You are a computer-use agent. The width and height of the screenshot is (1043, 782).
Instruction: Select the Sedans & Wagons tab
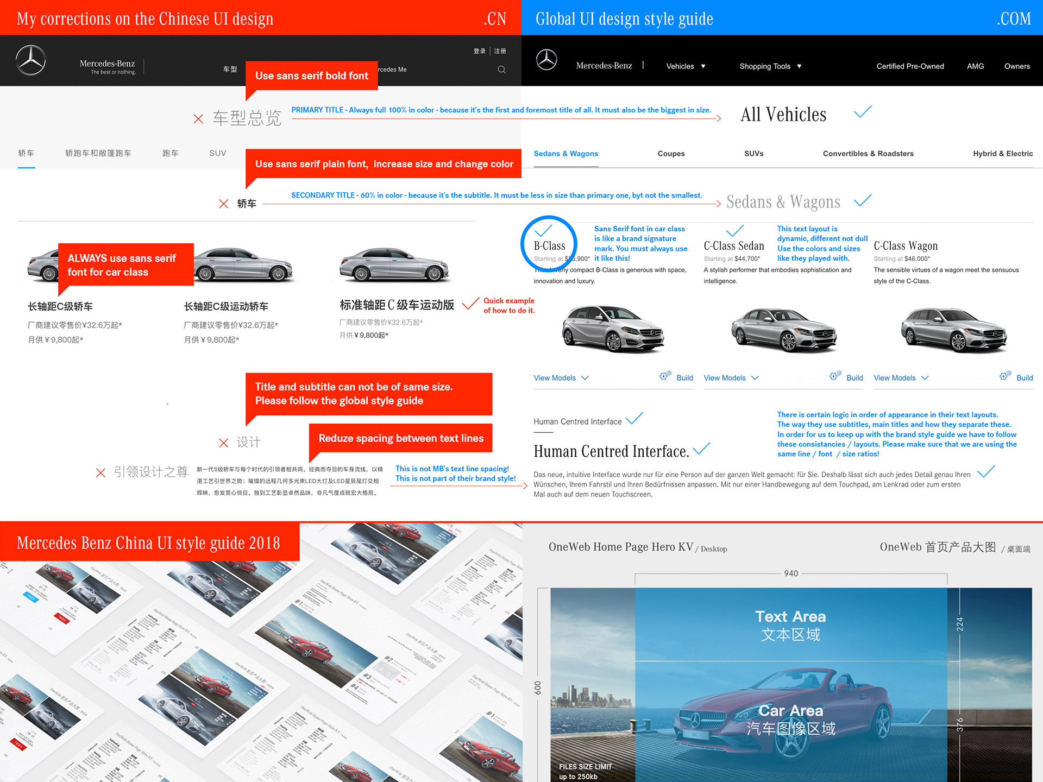(x=566, y=154)
